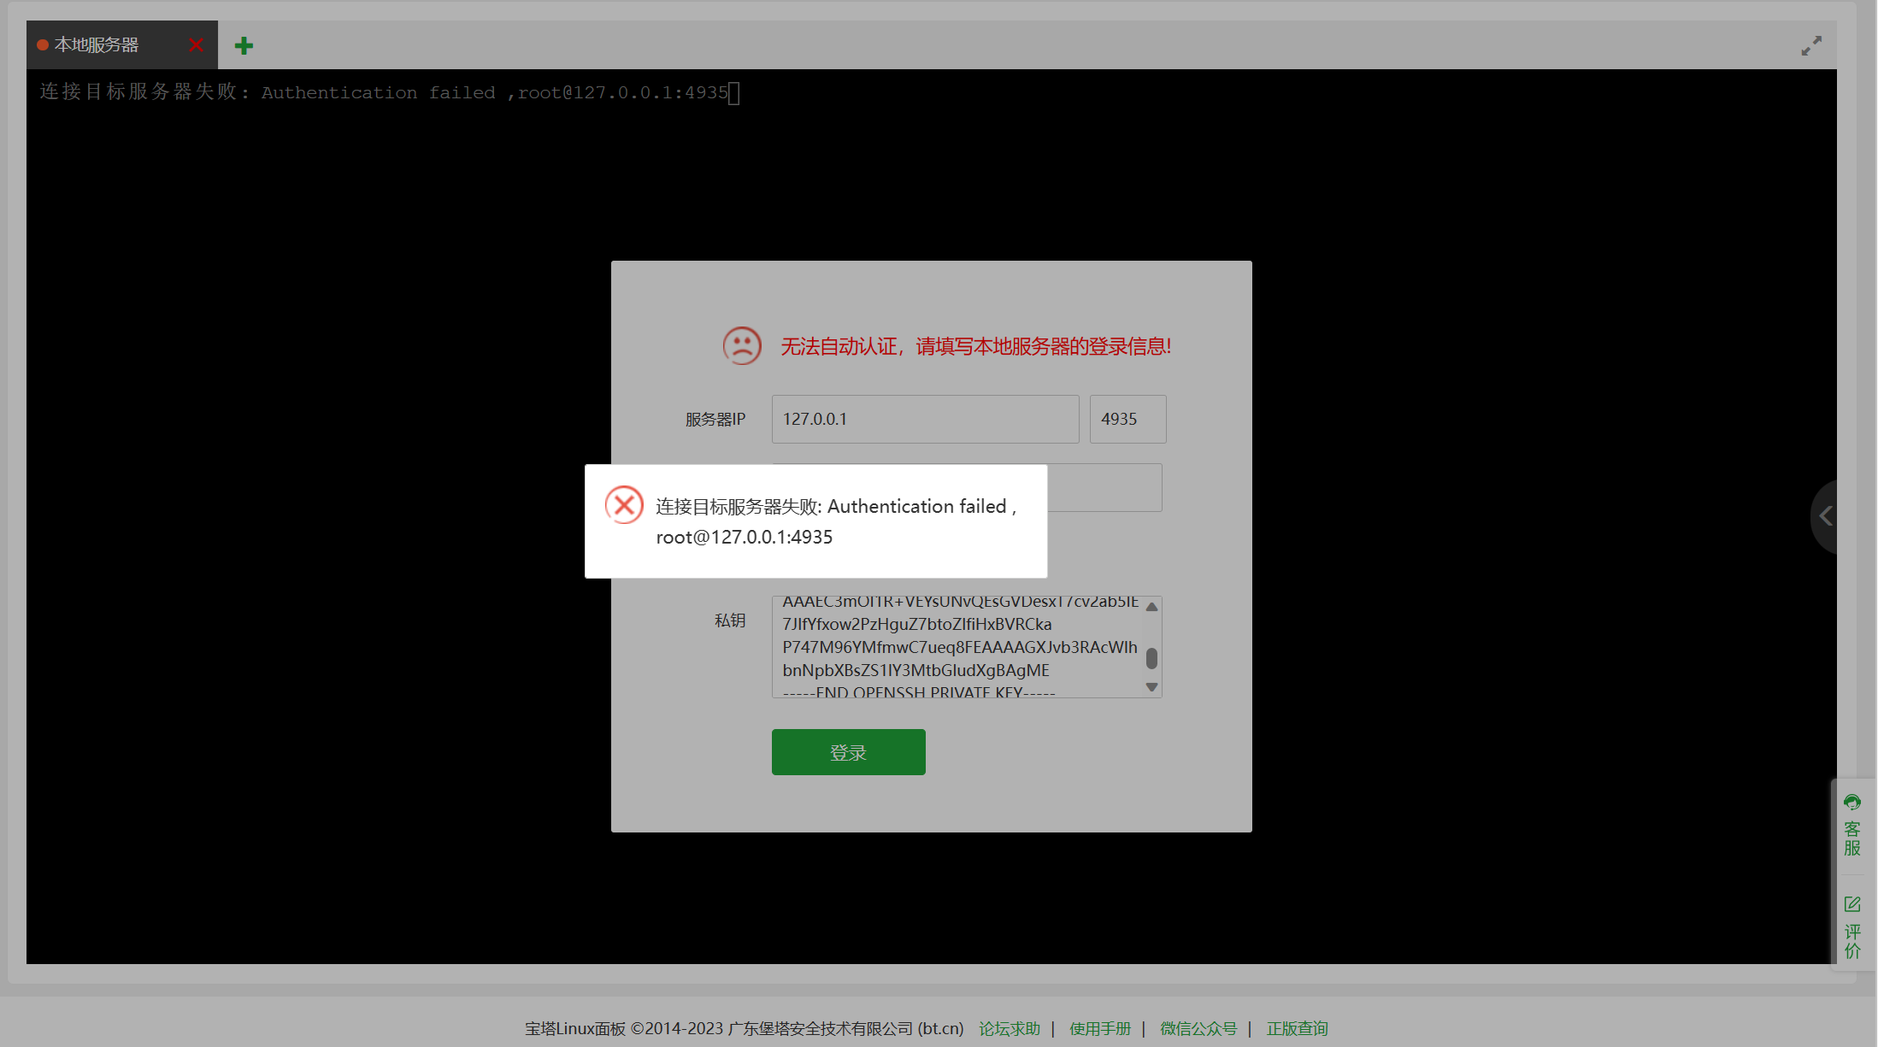This screenshot has height=1047, width=1878.
Task: Click the 宝塔Linux面板 copyright text
Action: pyautogui.click(x=744, y=1028)
